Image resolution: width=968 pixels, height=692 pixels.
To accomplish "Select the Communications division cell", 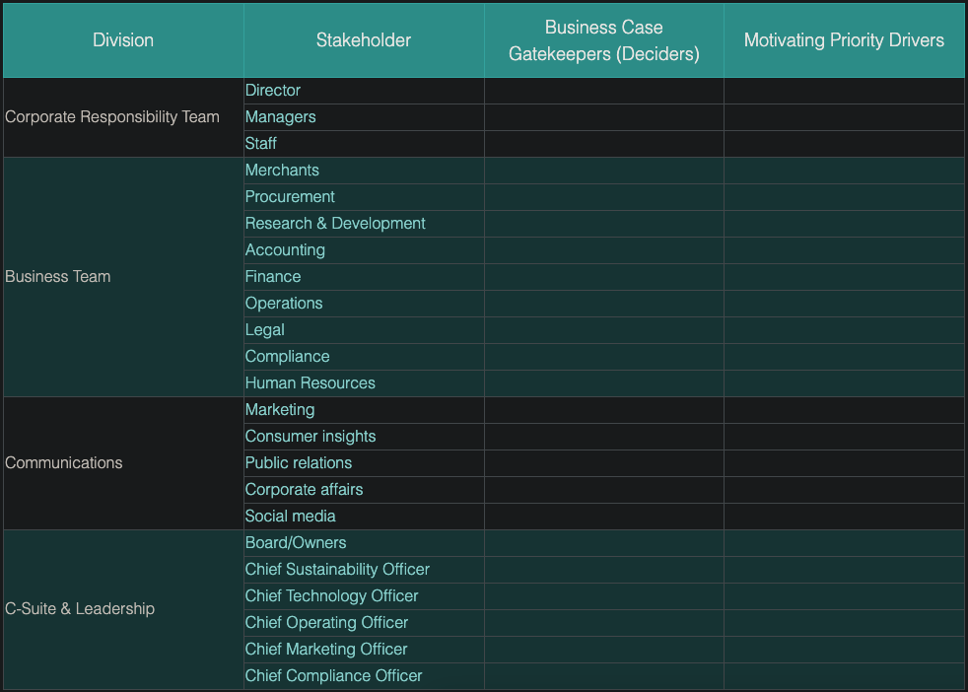I will [64, 463].
